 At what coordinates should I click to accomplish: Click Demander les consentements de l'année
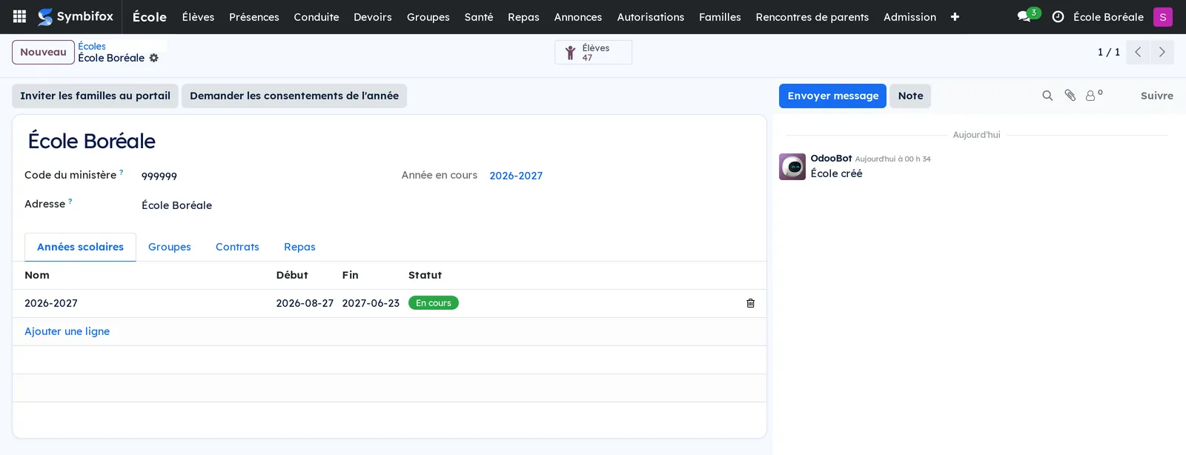click(x=294, y=96)
